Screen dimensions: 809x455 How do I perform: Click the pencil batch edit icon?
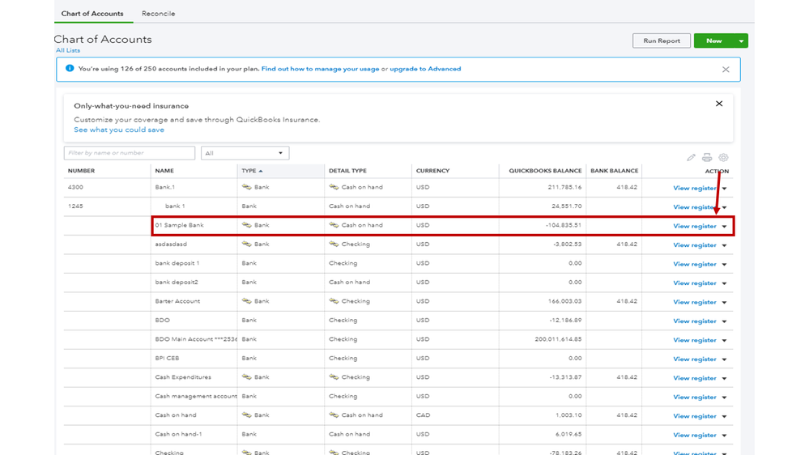click(691, 158)
